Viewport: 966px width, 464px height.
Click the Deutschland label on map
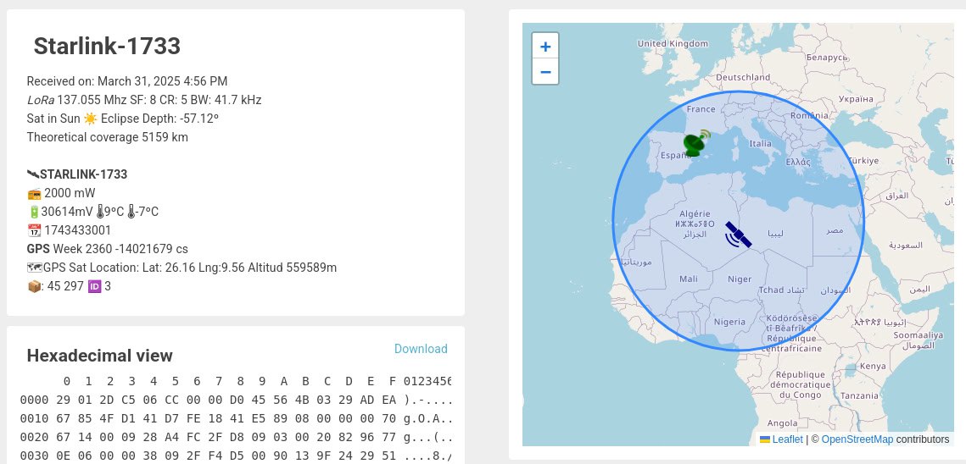(x=743, y=78)
